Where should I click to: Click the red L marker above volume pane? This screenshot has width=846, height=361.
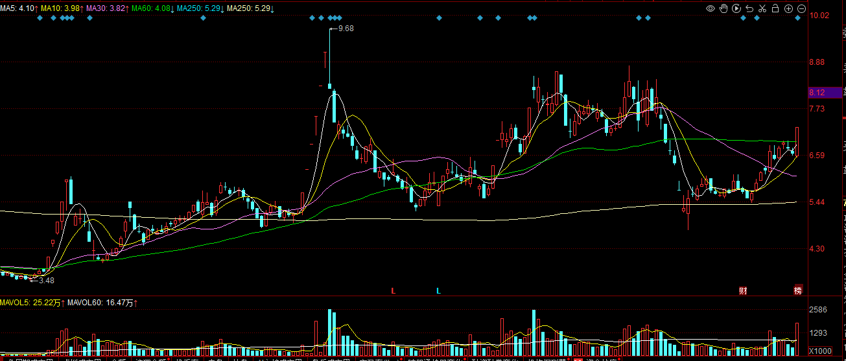394,291
